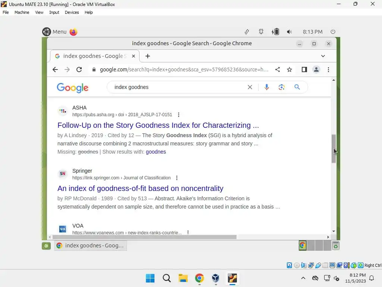
Task: Open the VirtualBox File menu
Action: [6, 12]
